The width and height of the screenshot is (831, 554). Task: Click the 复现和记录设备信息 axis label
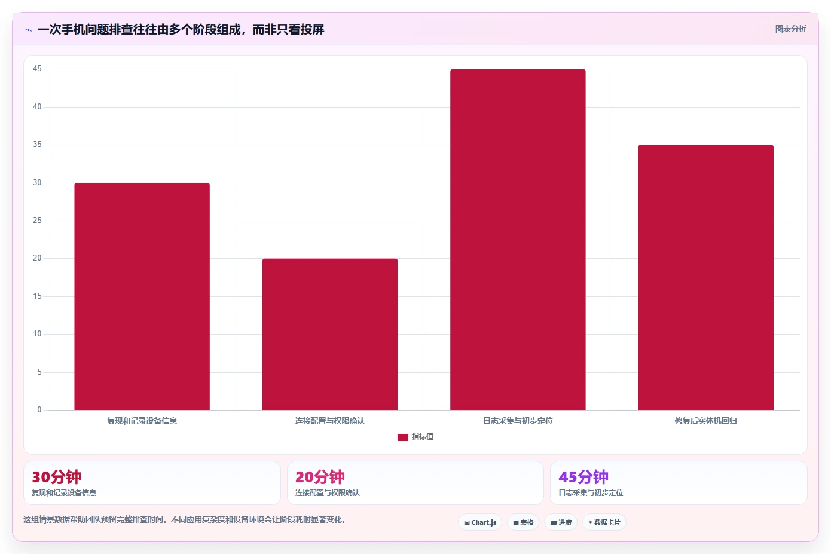pyautogui.click(x=142, y=421)
